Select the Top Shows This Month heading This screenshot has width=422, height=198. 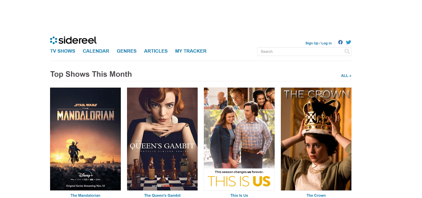coord(91,74)
